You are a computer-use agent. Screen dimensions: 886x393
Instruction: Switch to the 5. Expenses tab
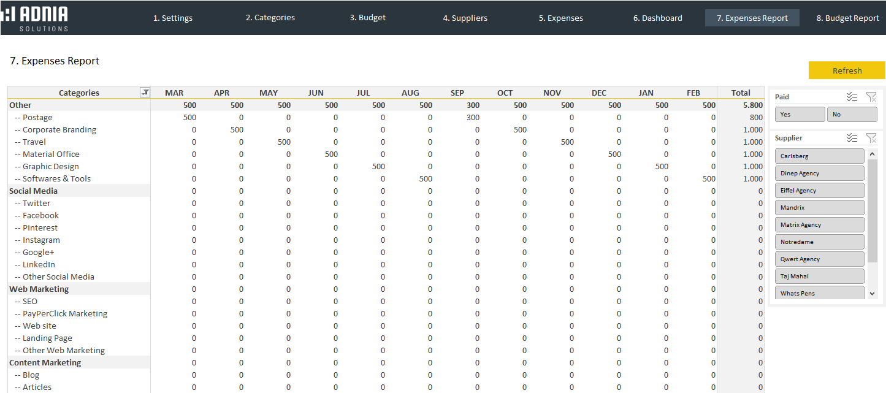(560, 18)
